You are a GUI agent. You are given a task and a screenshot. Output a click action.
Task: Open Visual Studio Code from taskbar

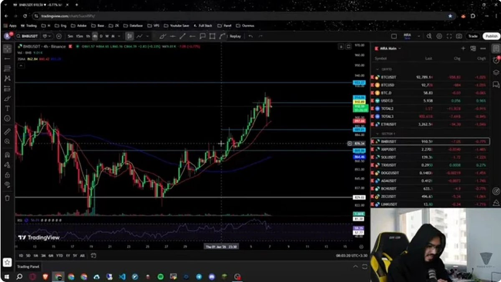point(122,277)
